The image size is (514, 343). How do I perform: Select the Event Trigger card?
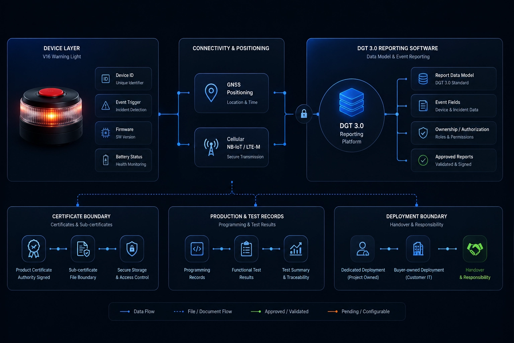[123, 106]
